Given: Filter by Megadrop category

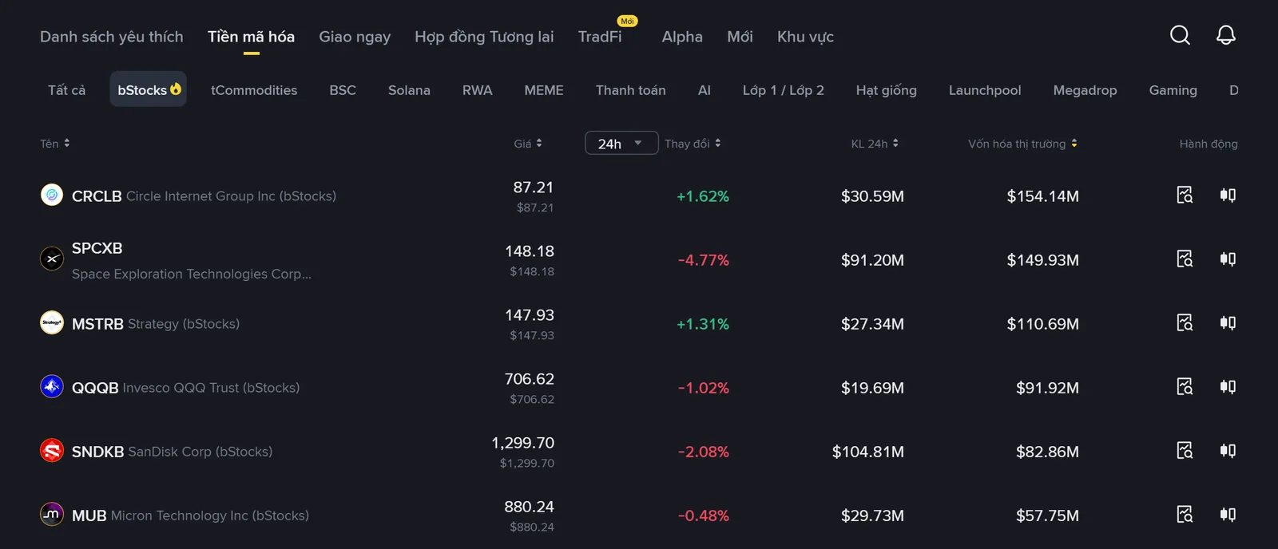Looking at the screenshot, I should point(1085,90).
